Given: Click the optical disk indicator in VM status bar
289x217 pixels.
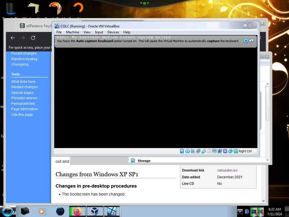Looking at the screenshot, I should pyautogui.click(x=187, y=151).
